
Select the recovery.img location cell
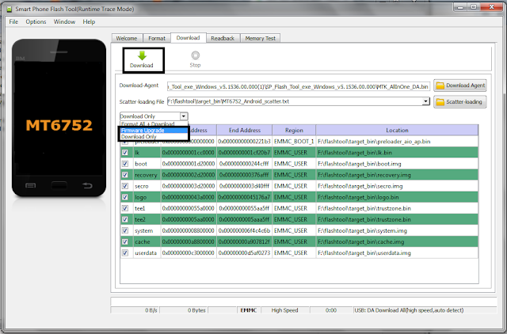pos(397,175)
